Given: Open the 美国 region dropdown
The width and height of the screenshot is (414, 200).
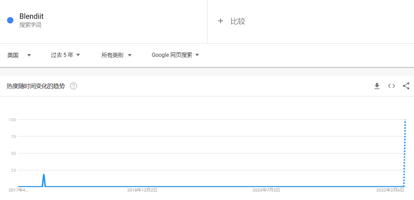Looking at the screenshot, I should [19, 55].
